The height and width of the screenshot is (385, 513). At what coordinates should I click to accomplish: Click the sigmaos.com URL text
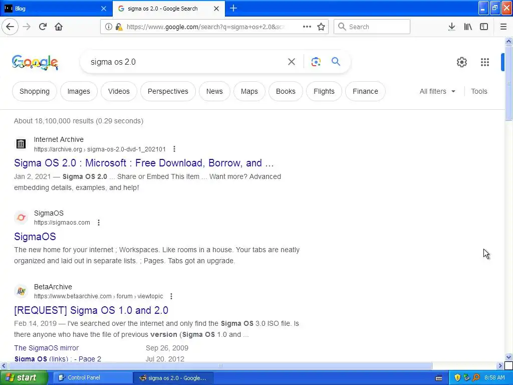coord(62,223)
